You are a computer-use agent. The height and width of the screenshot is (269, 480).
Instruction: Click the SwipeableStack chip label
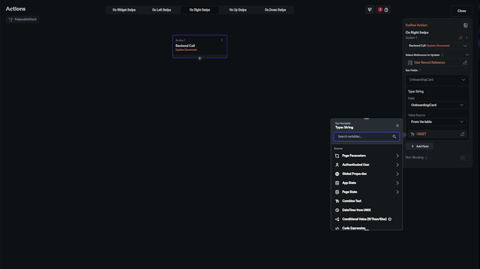coord(25,20)
